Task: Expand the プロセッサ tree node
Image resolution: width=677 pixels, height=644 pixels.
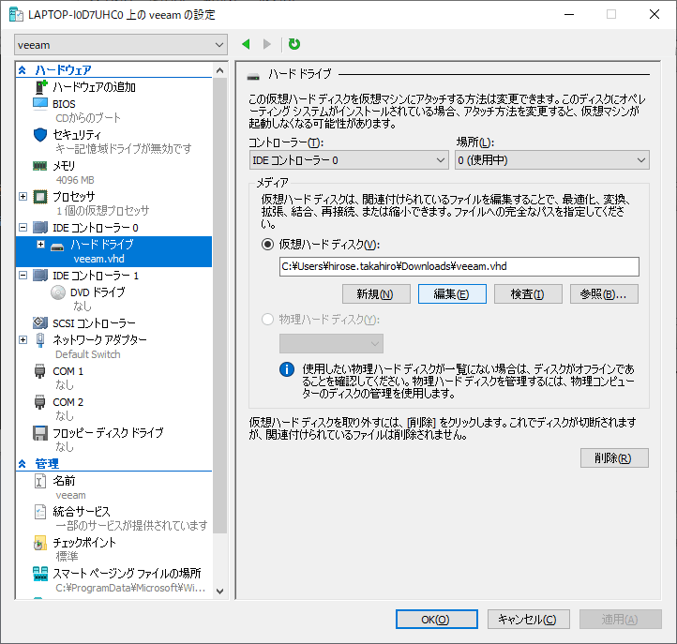Action: (23, 197)
